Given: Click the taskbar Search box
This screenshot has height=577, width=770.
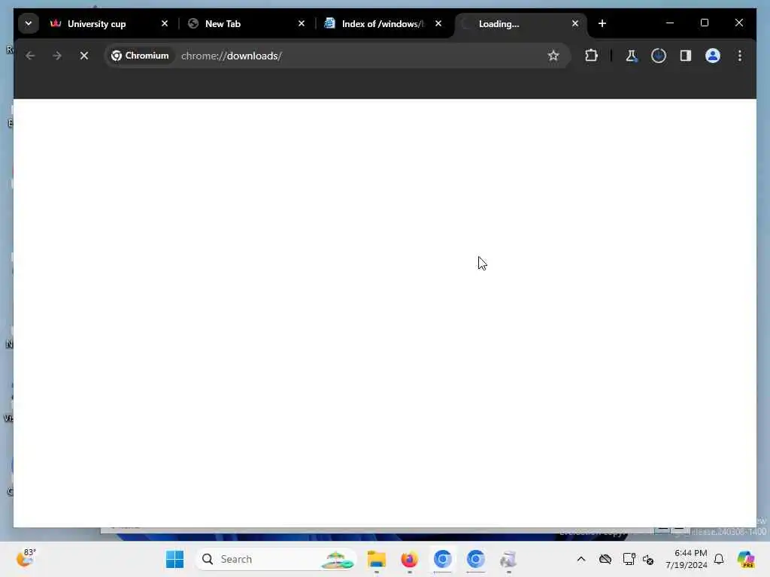Looking at the screenshot, I should point(276,559).
